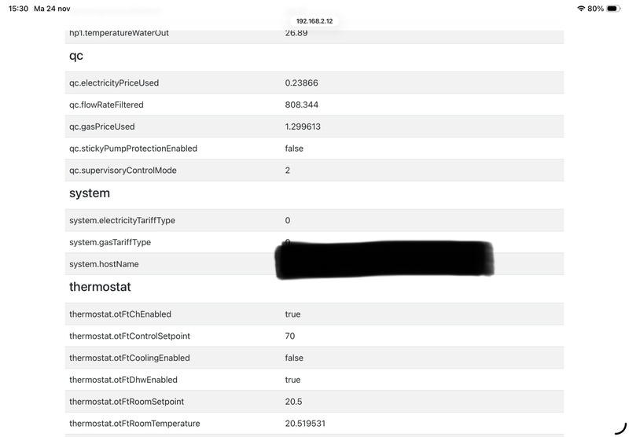Select the qc section heading

pyautogui.click(x=76, y=56)
